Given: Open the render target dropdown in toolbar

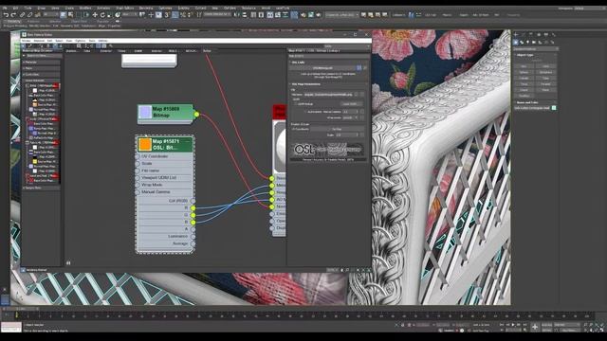Looking at the screenshot, I should [342, 15].
